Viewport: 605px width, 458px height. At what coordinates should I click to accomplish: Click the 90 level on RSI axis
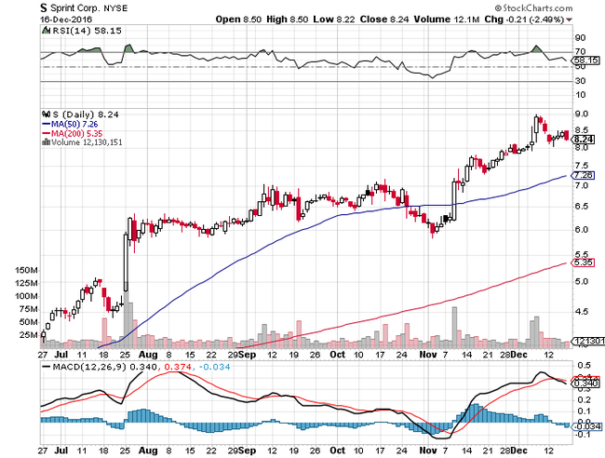(580, 38)
